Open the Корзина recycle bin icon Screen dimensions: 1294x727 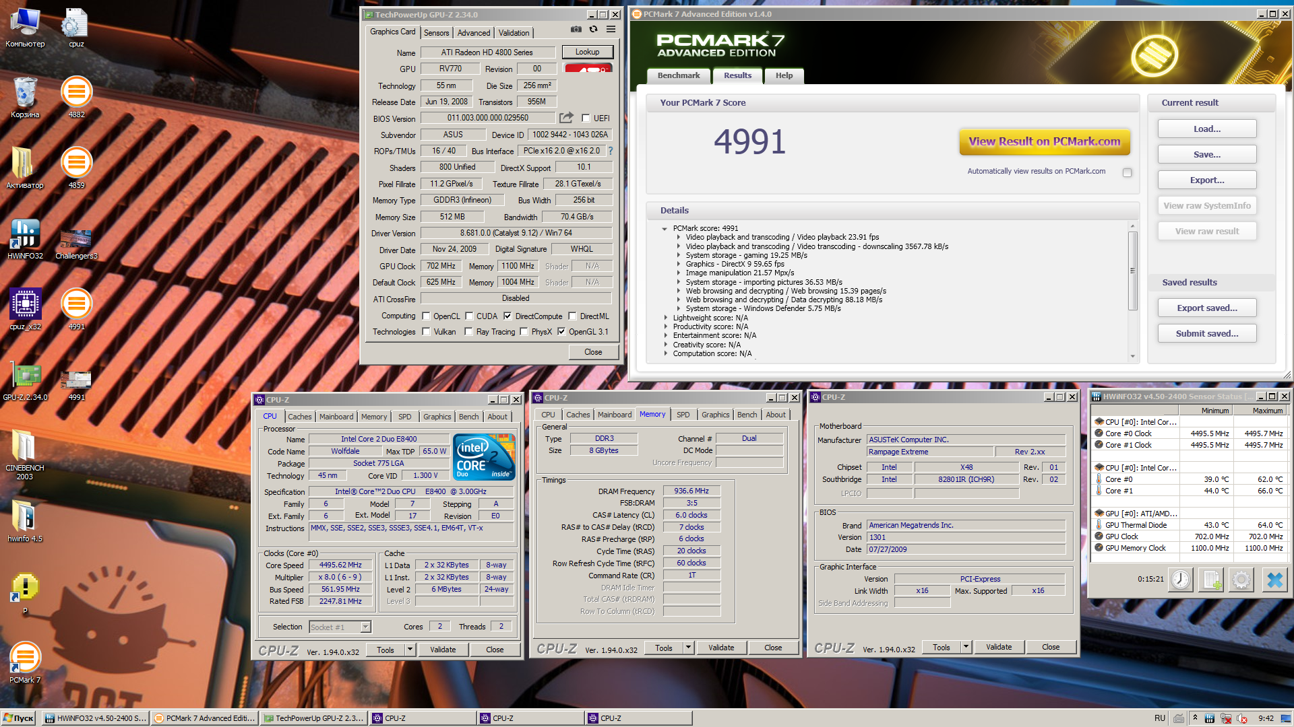(x=25, y=98)
